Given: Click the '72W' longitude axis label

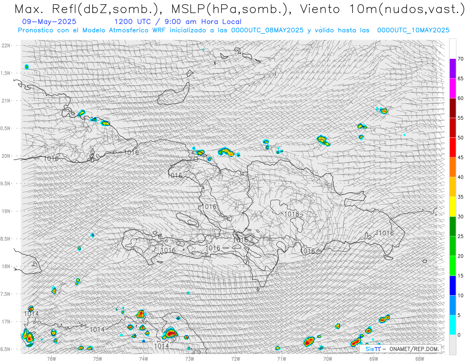Looking at the screenshot, I should 235,359.
